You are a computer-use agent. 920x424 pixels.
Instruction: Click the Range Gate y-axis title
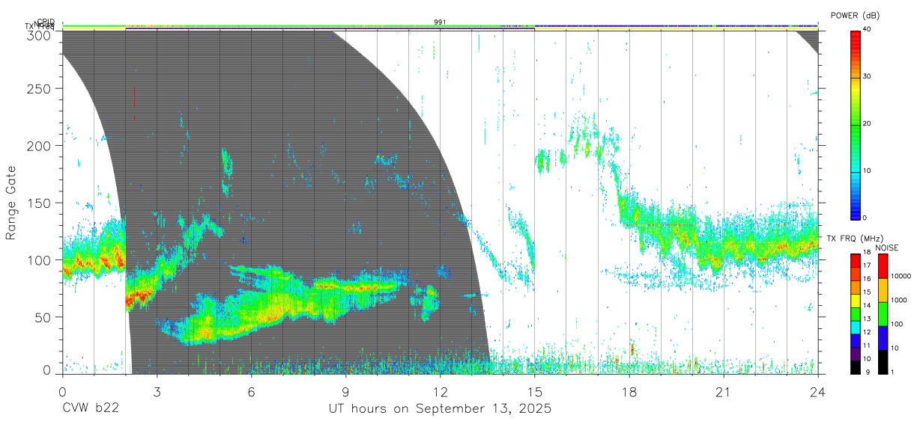(x=12, y=203)
